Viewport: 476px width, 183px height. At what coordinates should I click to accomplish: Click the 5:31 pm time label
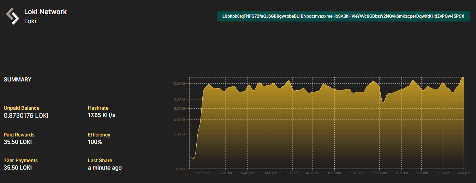pos(444,173)
